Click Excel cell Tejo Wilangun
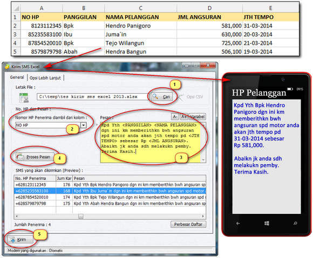Image resolution: width=313 pixels, height=258 pixels. (x=140, y=43)
